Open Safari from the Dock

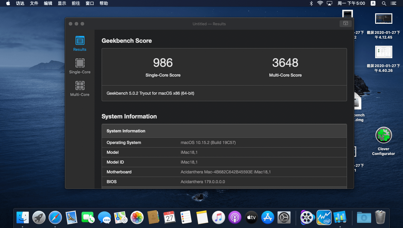click(55, 218)
